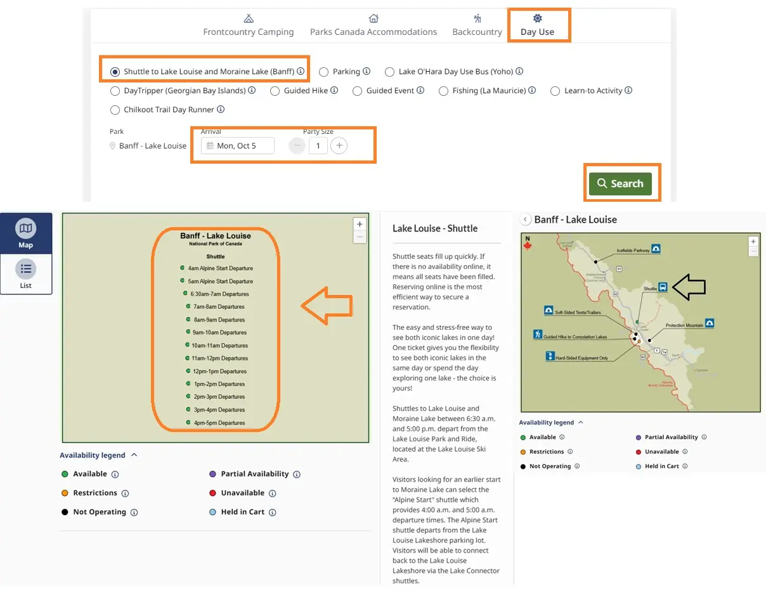Screen dimensions: 766x590
Task: Click the Icefields Parkway camping icon
Action: coord(656,249)
